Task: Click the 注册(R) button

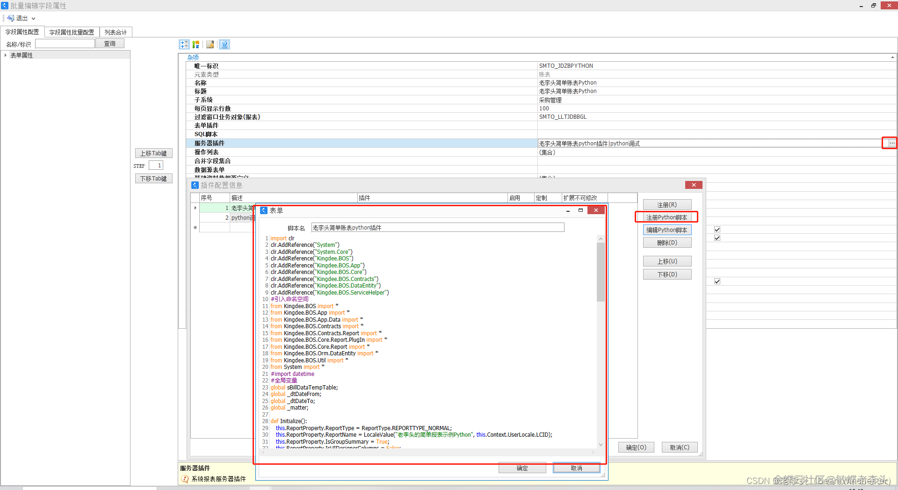Action: pyautogui.click(x=667, y=205)
